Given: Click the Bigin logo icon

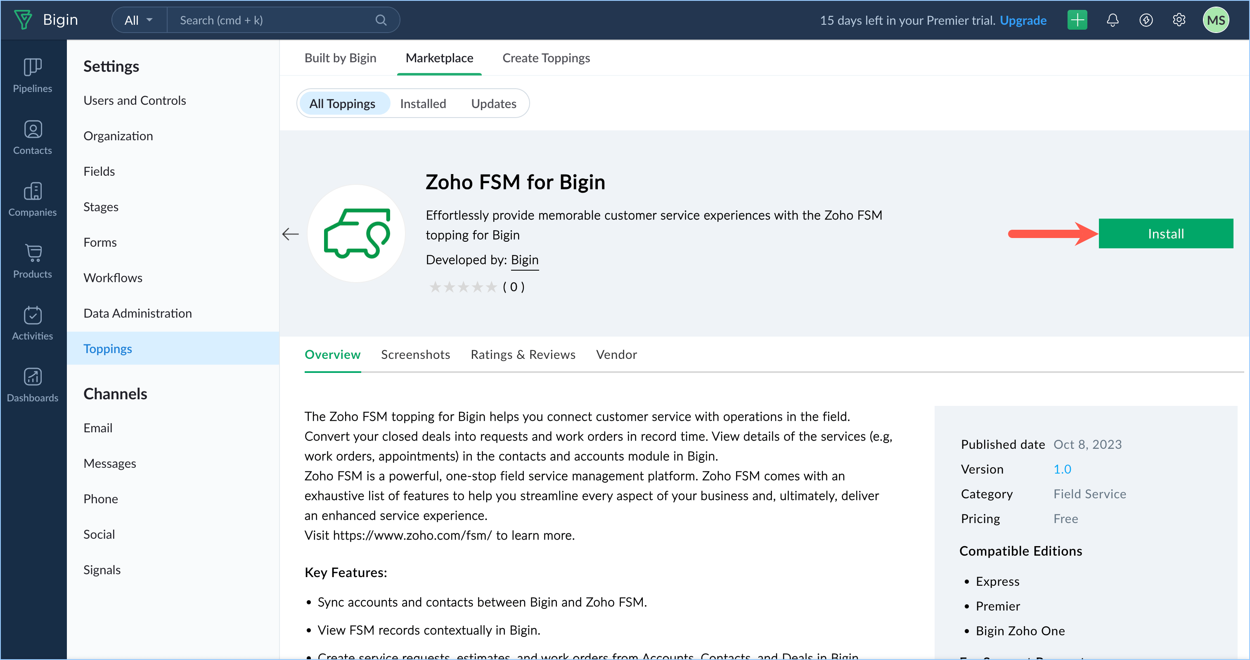Looking at the screenshot, I should pos(23,20).
